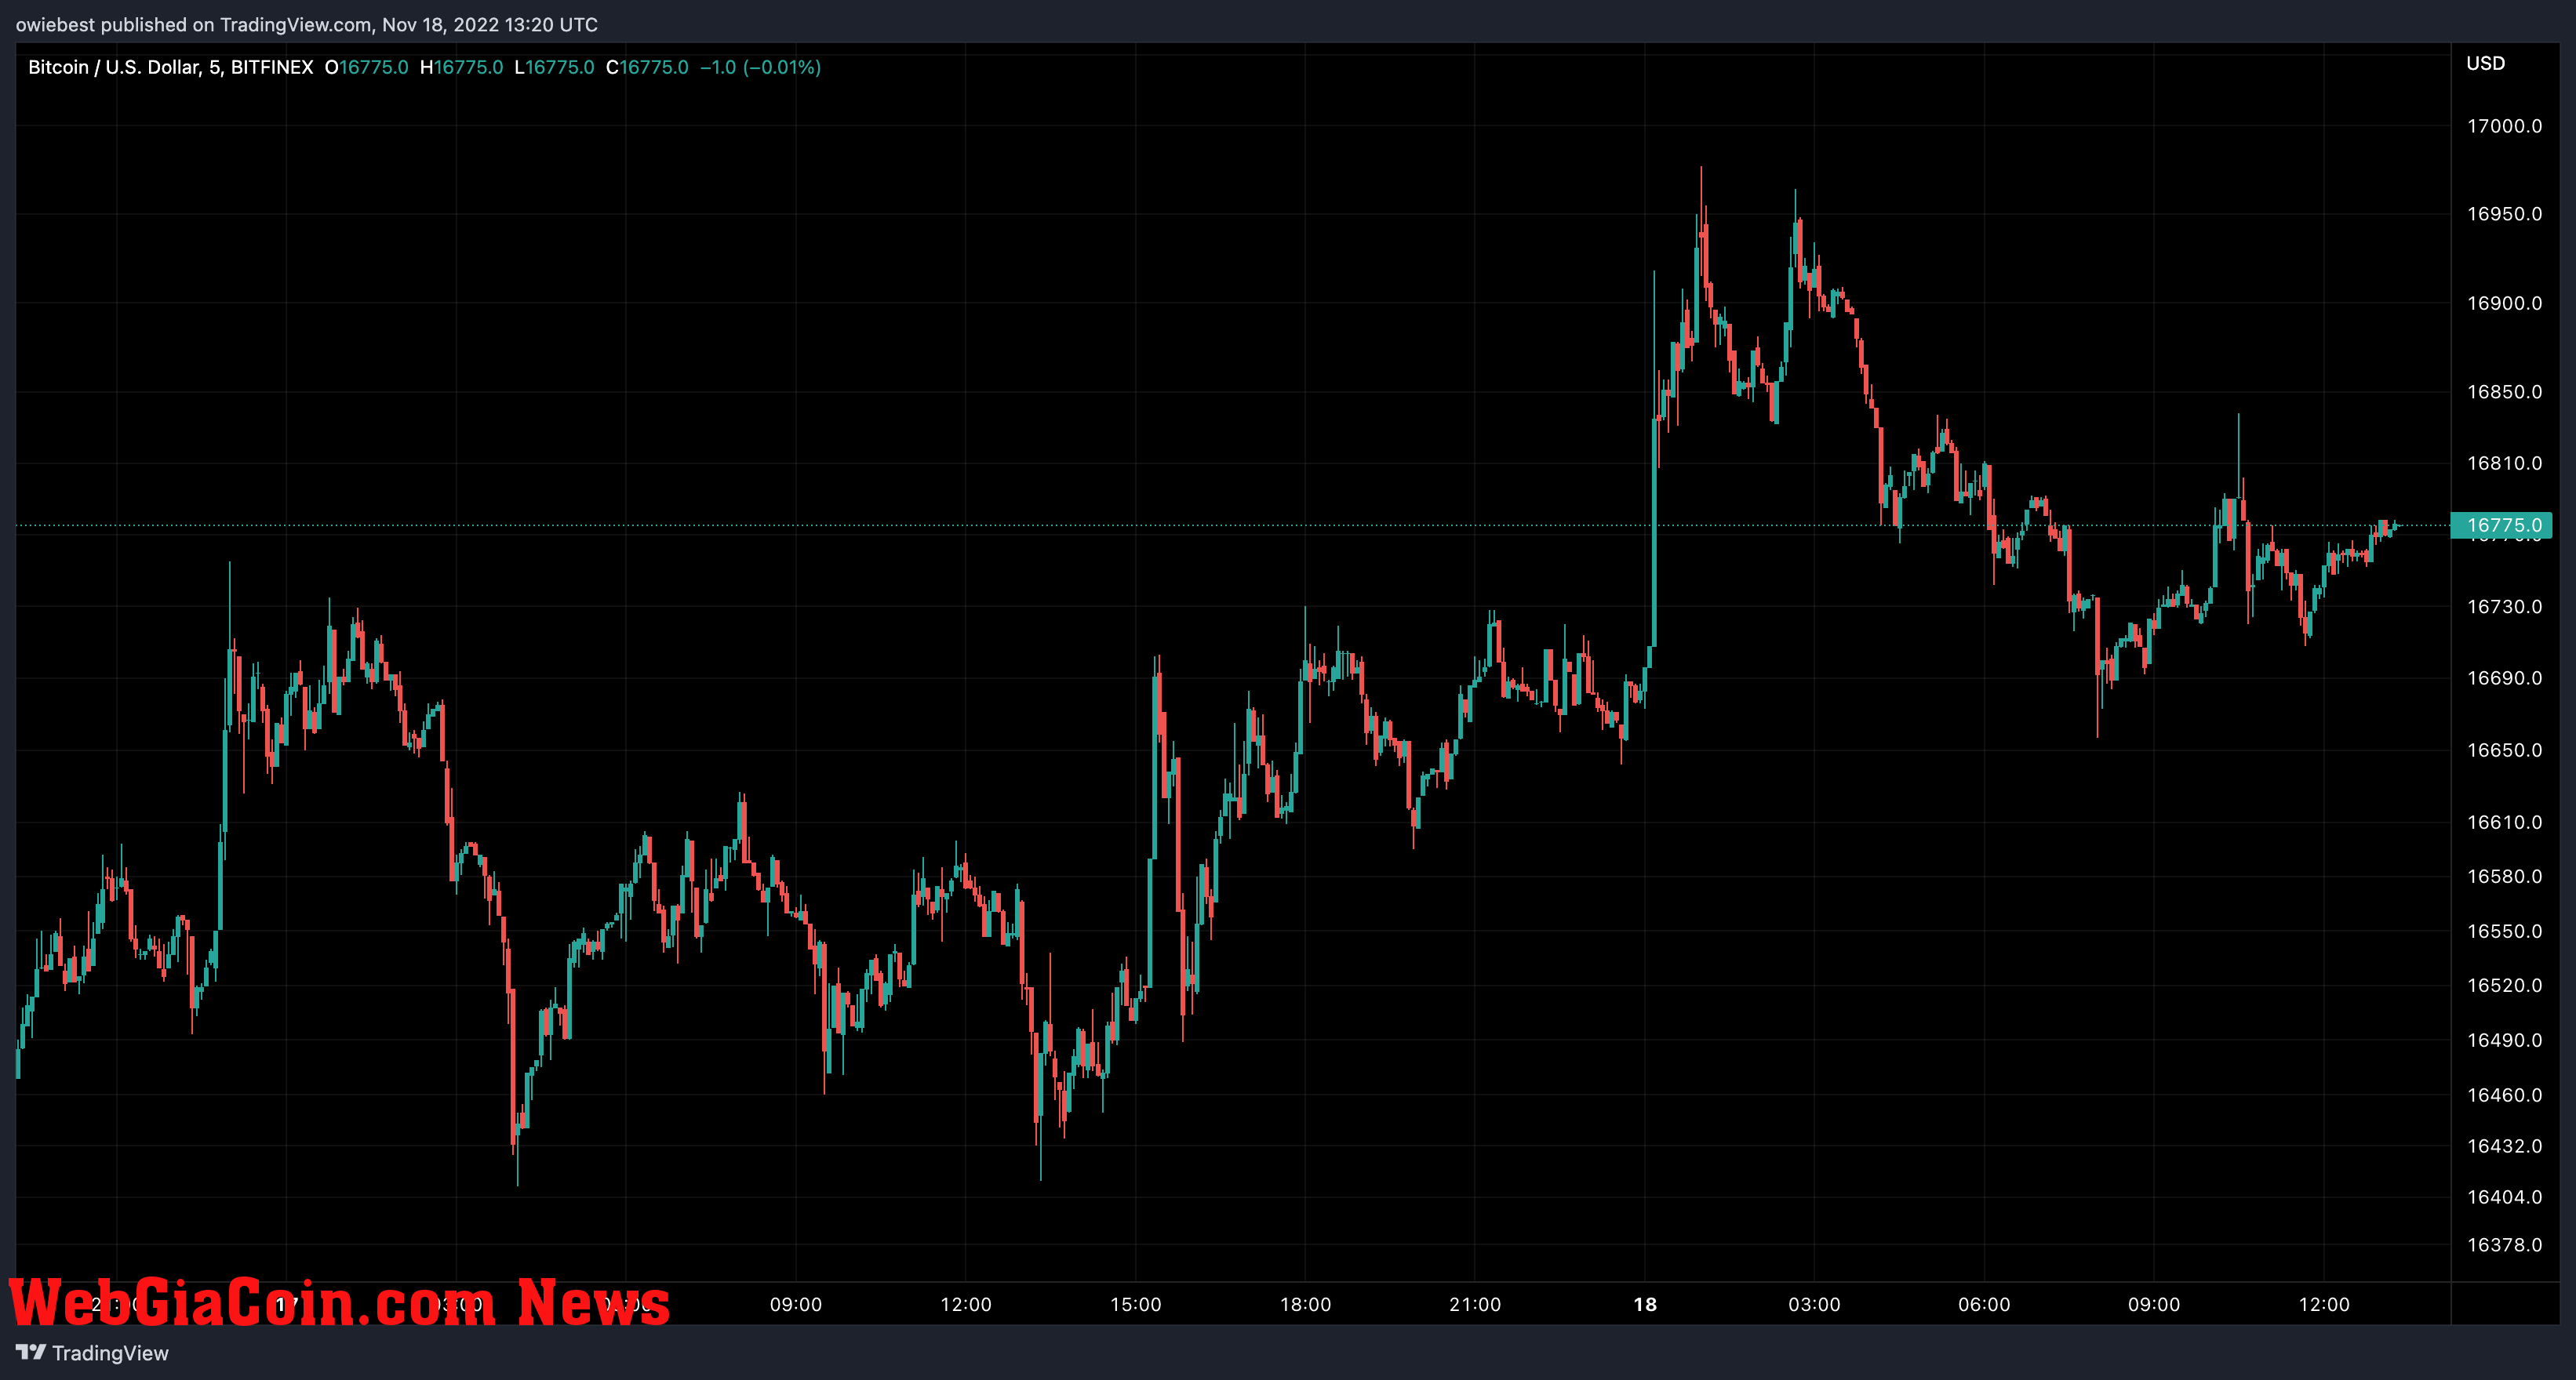Click the 03:00 time label after 18
2576x1380 pixels.
coord(1814,1304)
